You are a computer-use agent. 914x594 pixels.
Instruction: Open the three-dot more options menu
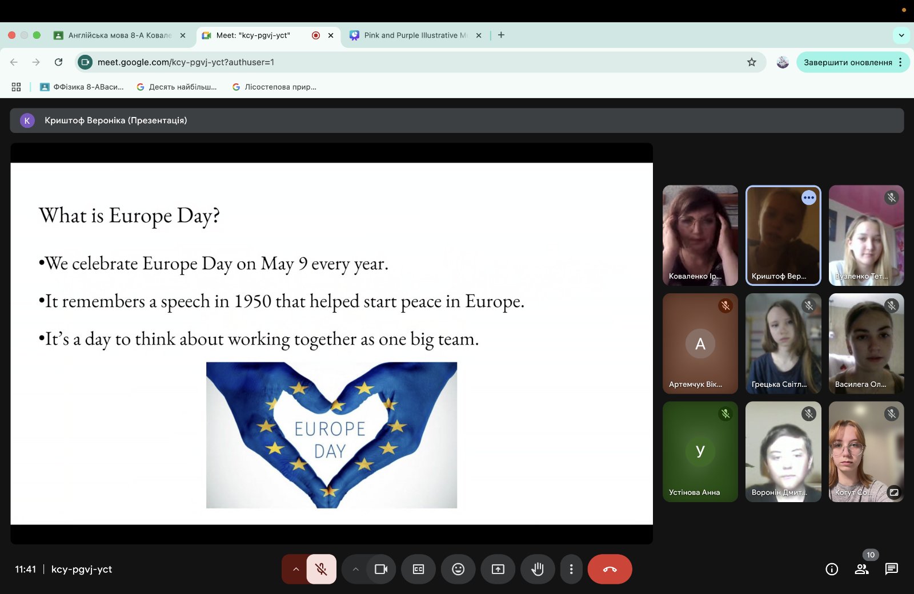coord(571,569)
